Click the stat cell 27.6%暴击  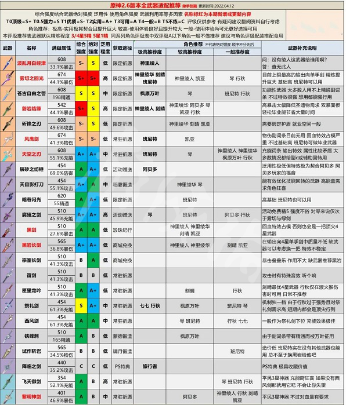62,233
